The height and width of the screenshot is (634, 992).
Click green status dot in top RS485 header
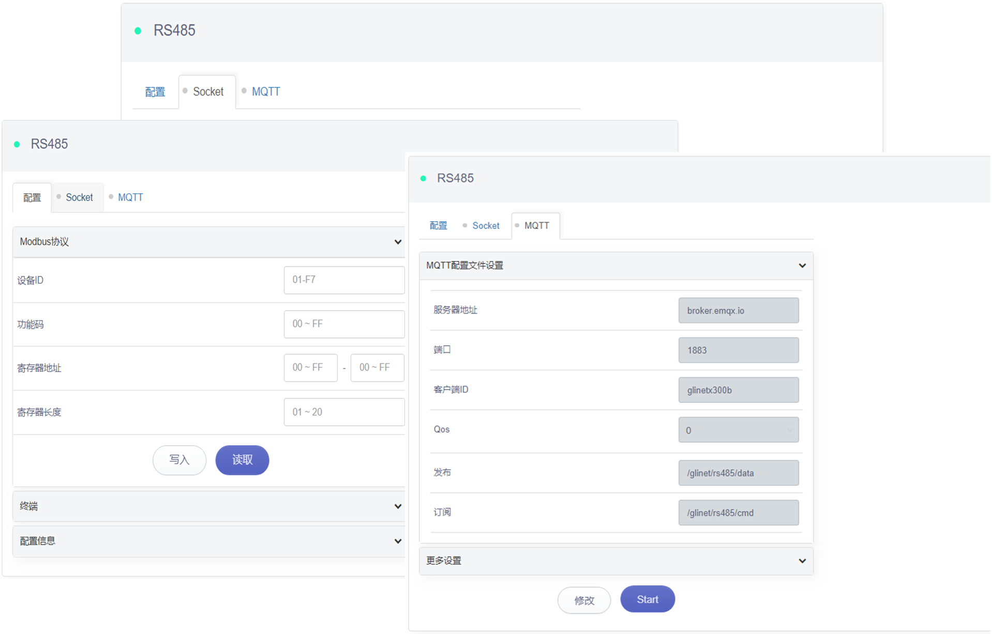click(x=138, y=31)
